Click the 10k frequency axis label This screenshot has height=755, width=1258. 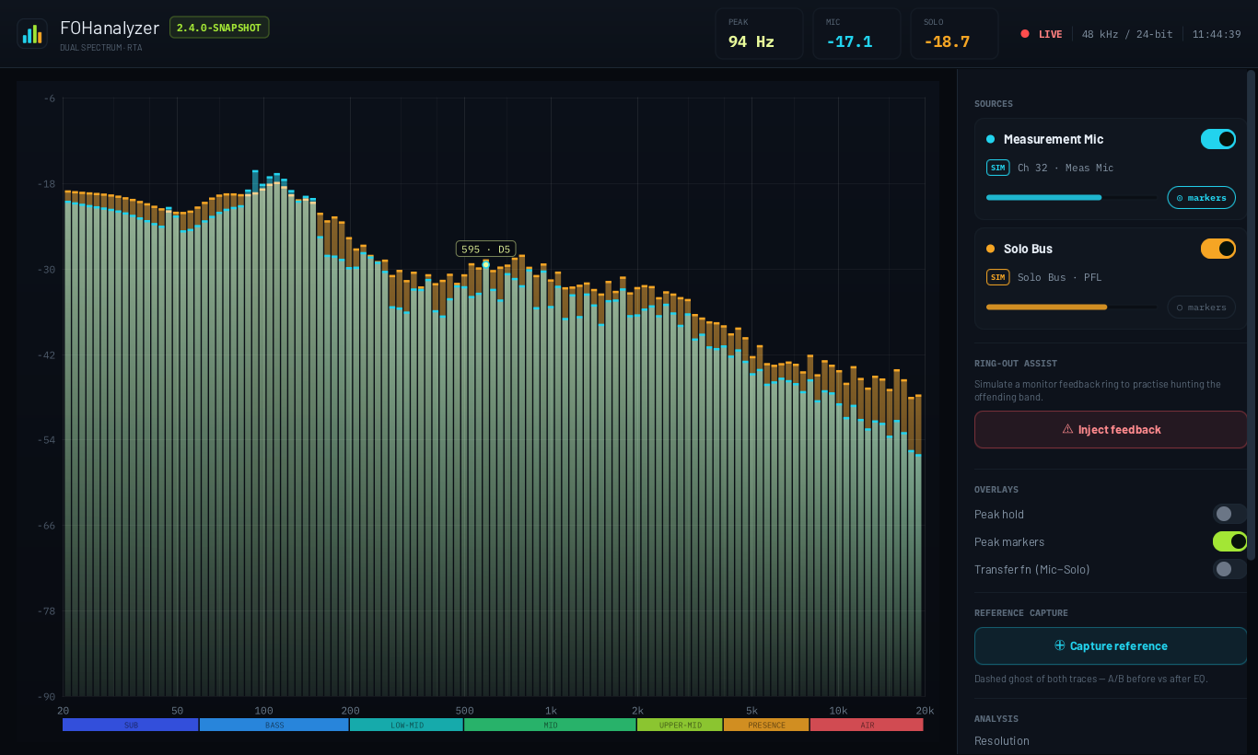pyautogui.click(x=838, y=711)
